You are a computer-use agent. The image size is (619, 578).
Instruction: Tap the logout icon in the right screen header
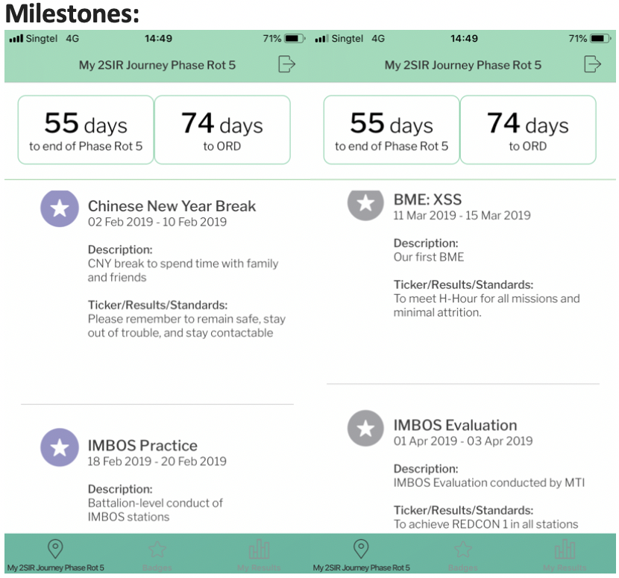(592, 65)
